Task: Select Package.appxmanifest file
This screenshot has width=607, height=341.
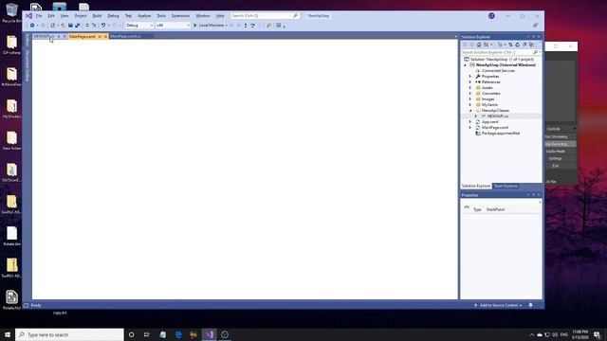Action: pos(501,133)
